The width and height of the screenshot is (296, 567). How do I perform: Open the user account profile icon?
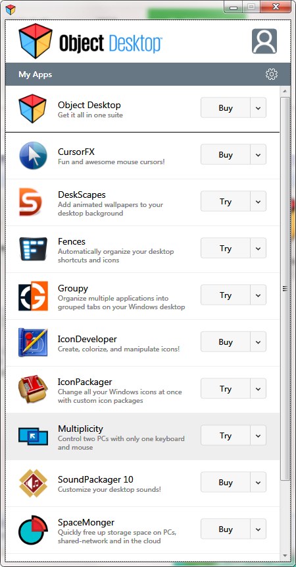click(264, 42)
